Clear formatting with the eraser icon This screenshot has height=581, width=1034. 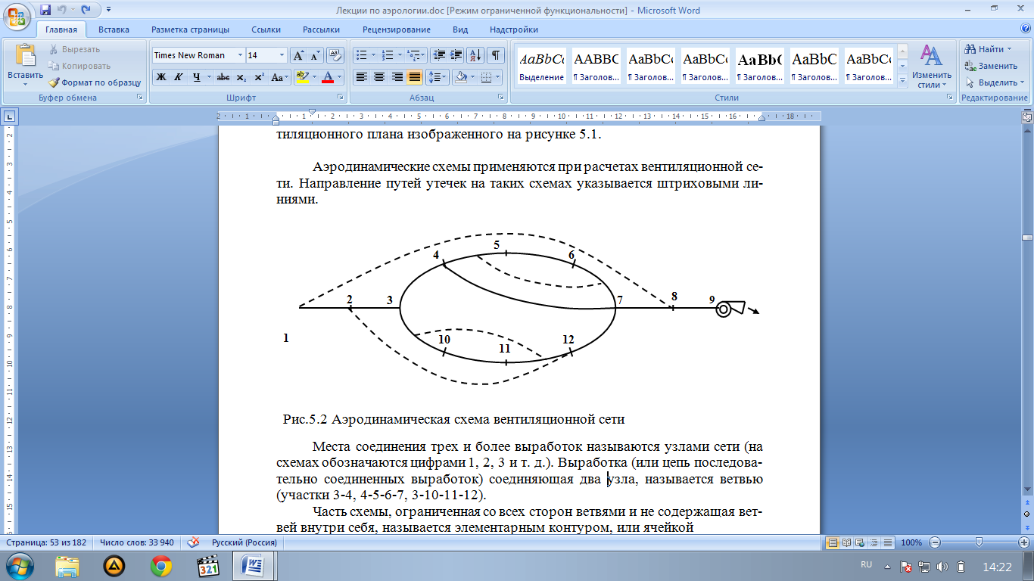335,55
